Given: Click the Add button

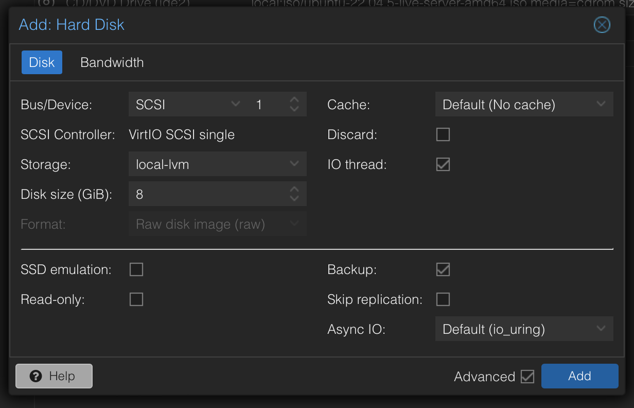Looking at the screenshot, I should click(x=579, y=376).
